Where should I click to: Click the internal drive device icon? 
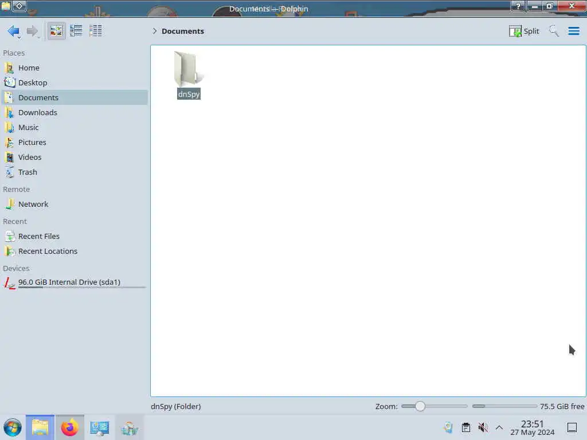[x=9, y=283]
